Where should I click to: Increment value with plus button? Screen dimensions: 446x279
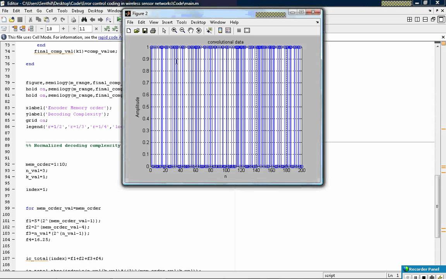[x=63, y=29]
